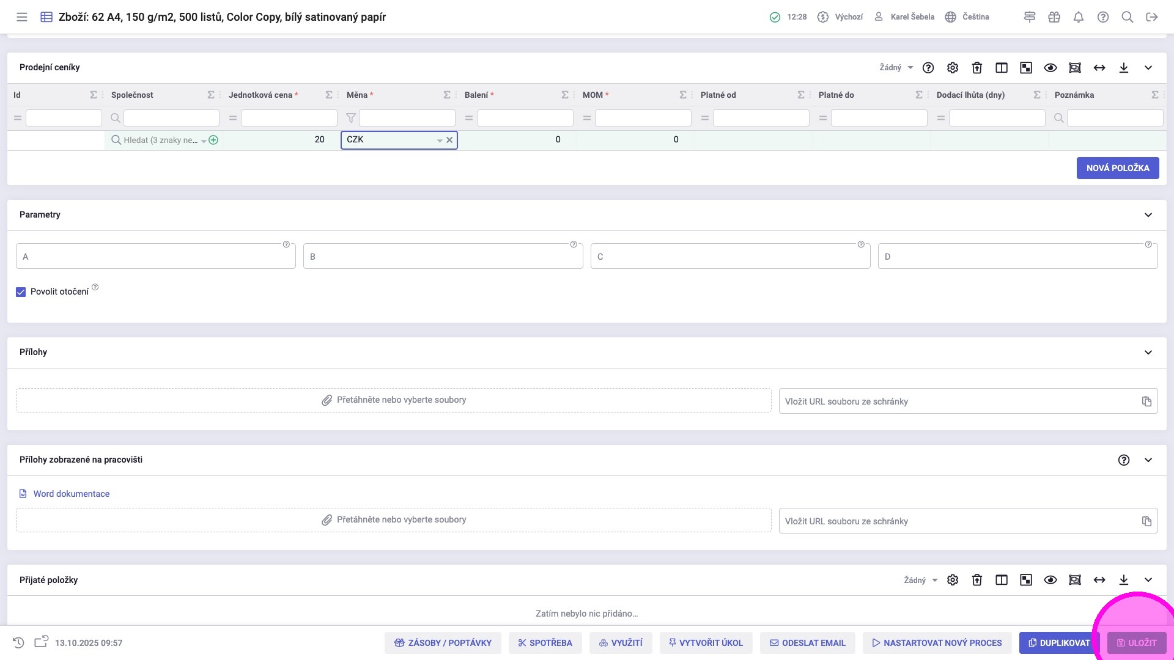
Task: Open history clock icon at bottom left
Action: pos(18,643)
